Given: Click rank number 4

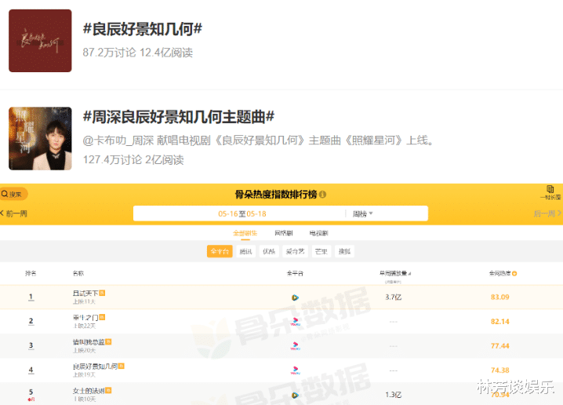Looking at the screenshot, I should pyautogui.click(x=31, y=370).
